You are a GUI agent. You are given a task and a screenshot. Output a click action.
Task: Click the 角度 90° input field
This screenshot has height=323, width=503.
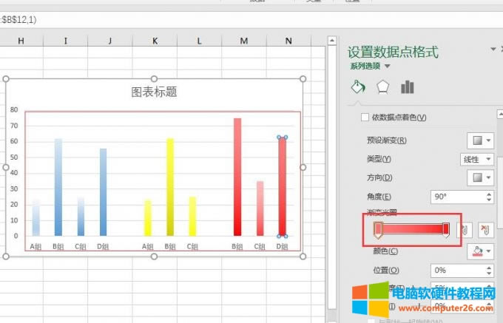456,197
